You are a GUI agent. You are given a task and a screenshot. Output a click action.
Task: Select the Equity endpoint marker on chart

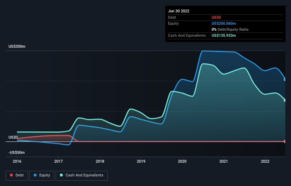(x=285, y=80)
